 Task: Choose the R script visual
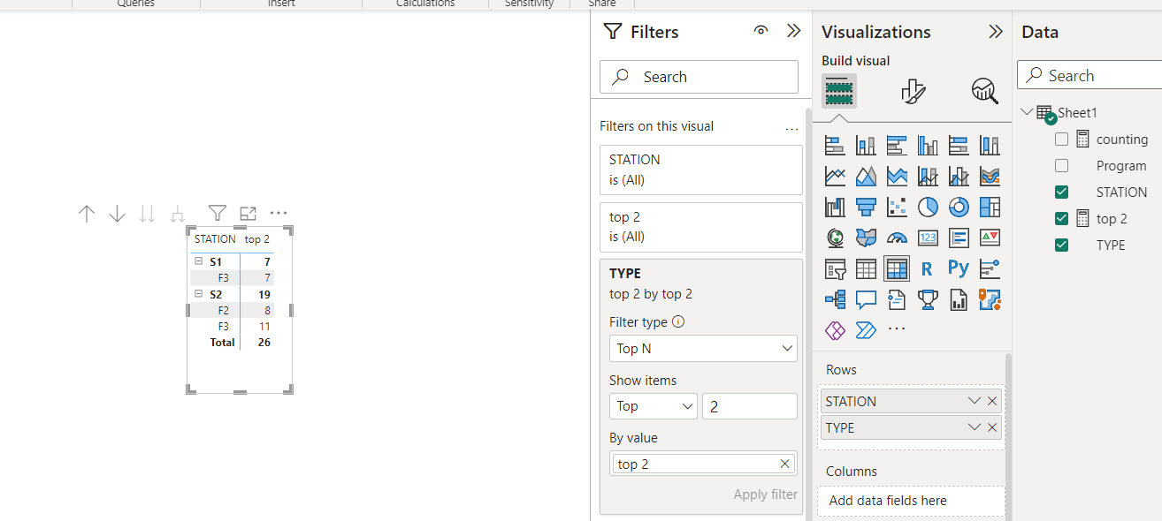click(927, 268)
